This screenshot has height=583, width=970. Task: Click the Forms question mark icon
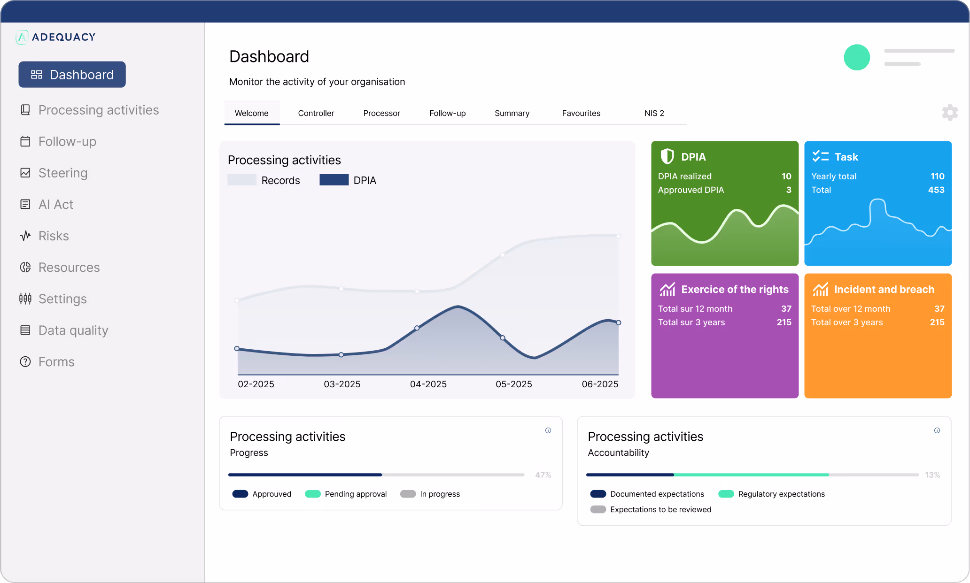[25, 361]
